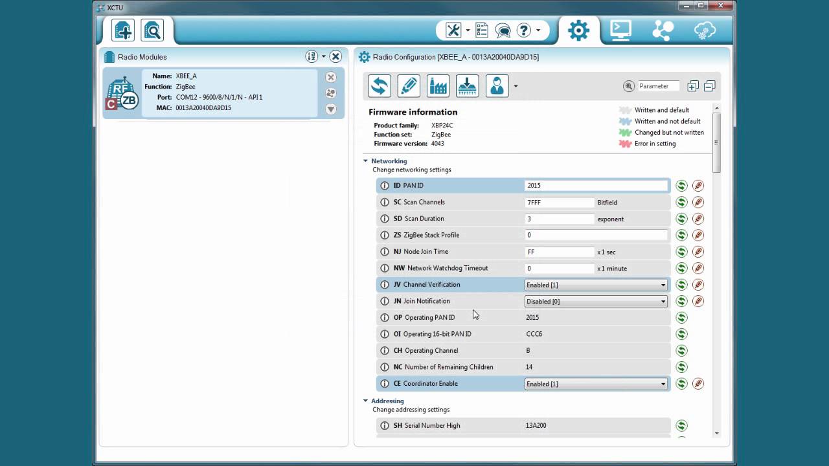Open Coordinator Enable dropdown
829x466 pixels.
[x=596, y=384]
